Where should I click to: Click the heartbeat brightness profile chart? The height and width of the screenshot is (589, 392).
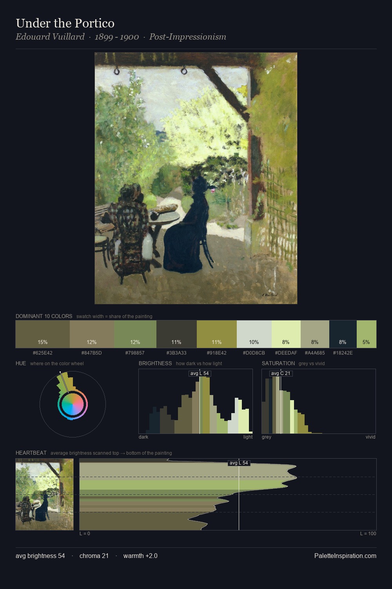pos(228,494)
